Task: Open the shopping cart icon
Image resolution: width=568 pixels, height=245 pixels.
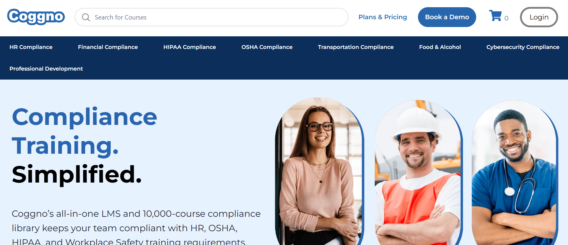Action: tap(495, 16)
